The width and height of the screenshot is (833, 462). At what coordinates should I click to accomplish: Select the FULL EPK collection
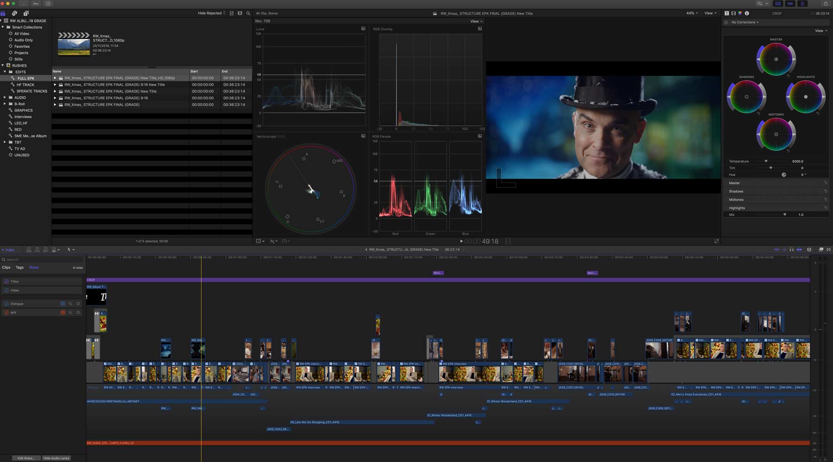[26, 78]
